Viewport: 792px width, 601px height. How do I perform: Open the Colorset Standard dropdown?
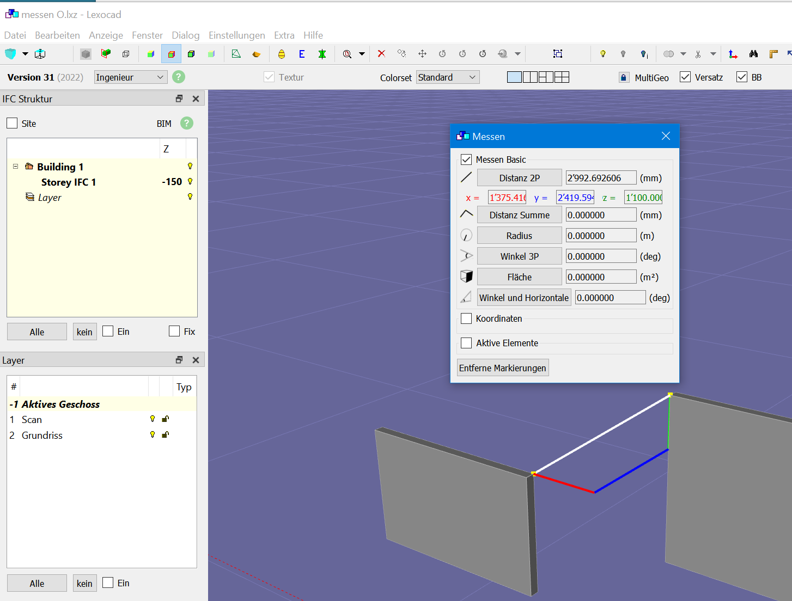447,77
